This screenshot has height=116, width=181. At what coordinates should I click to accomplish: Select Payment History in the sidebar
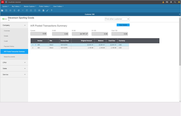coord(14,46)
